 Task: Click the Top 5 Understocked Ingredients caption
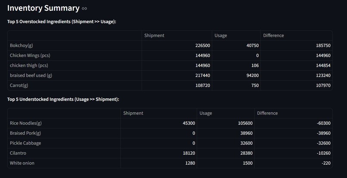pyautogui.click(x=63, y=99)
